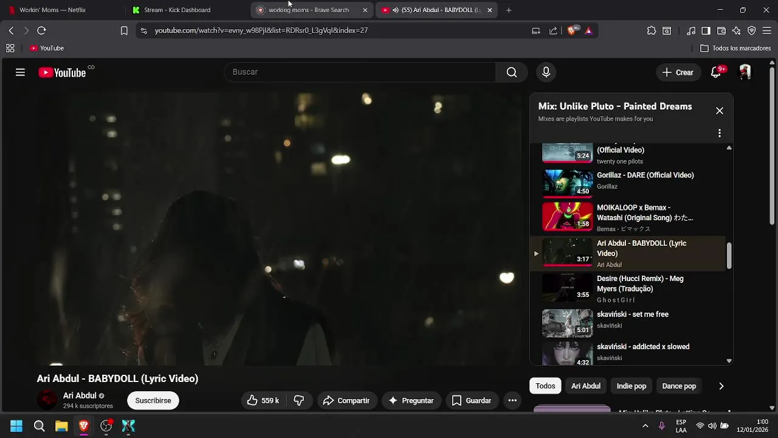
Task: Play Gorillaz - DARE from the mix
Action: pos(628,182)
